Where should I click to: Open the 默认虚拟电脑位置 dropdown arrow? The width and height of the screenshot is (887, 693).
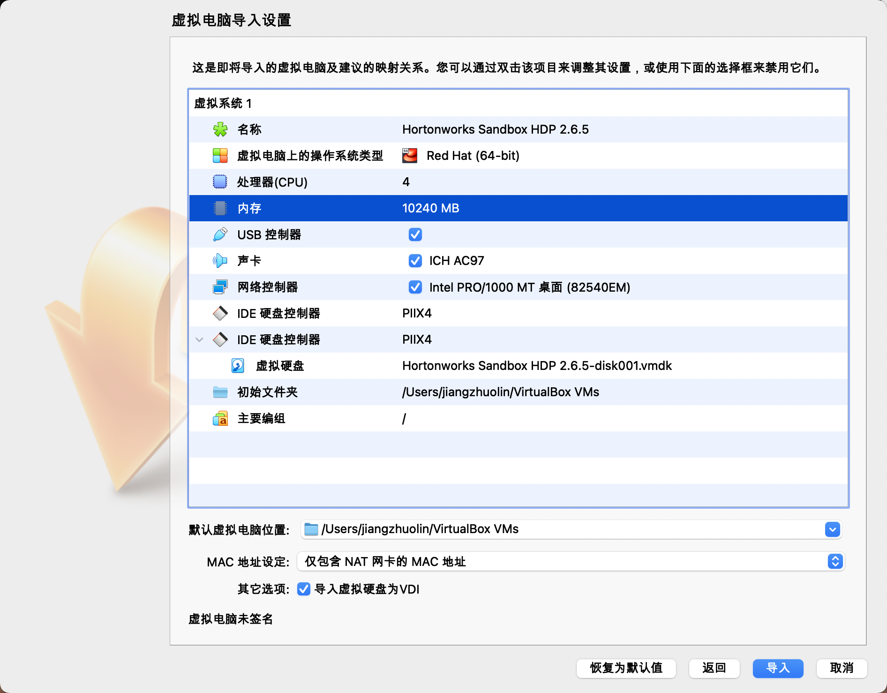pyautogui.click(x=833, y=529)
